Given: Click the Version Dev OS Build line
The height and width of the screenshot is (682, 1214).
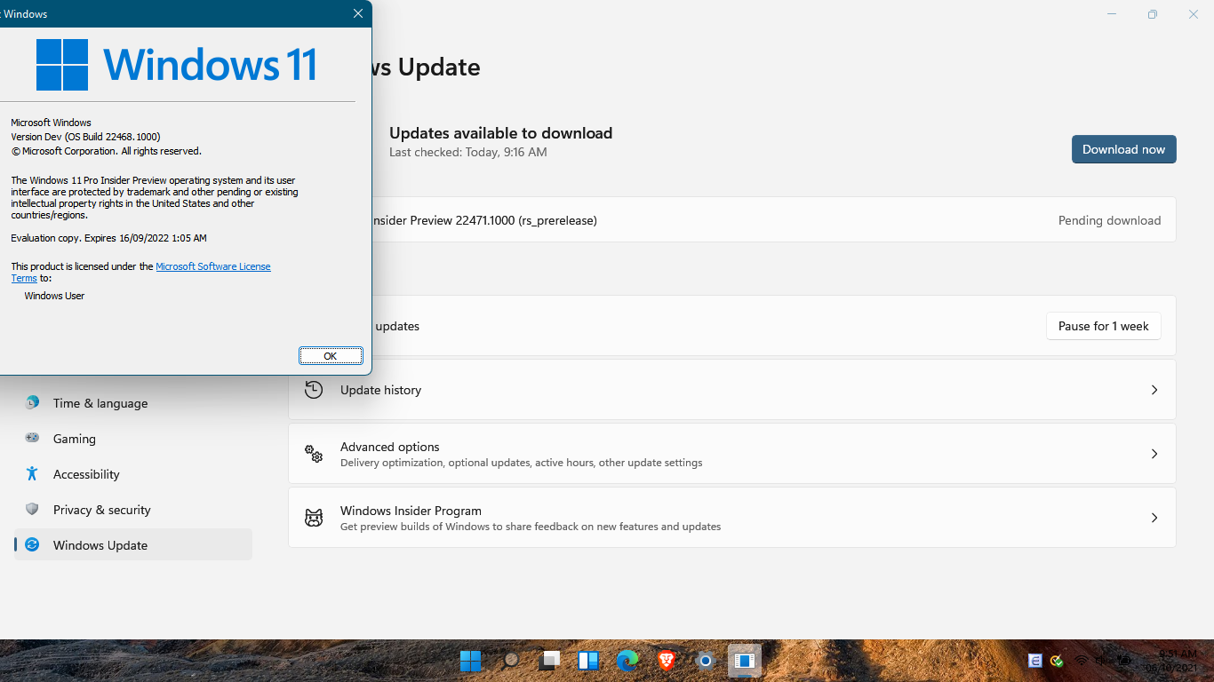Looking at the screenshot, I should point(85,137).
